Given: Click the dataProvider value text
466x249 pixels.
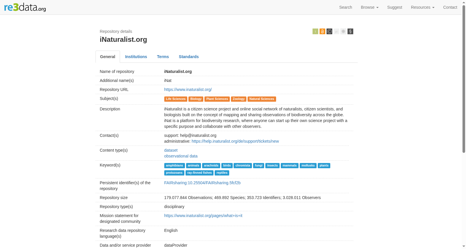Looking at the screenshot, I should pos(176,245).
